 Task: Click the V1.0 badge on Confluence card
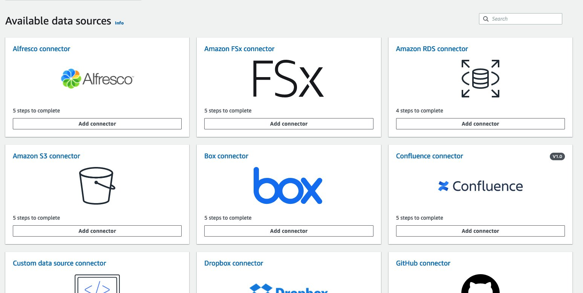(557, 156)
